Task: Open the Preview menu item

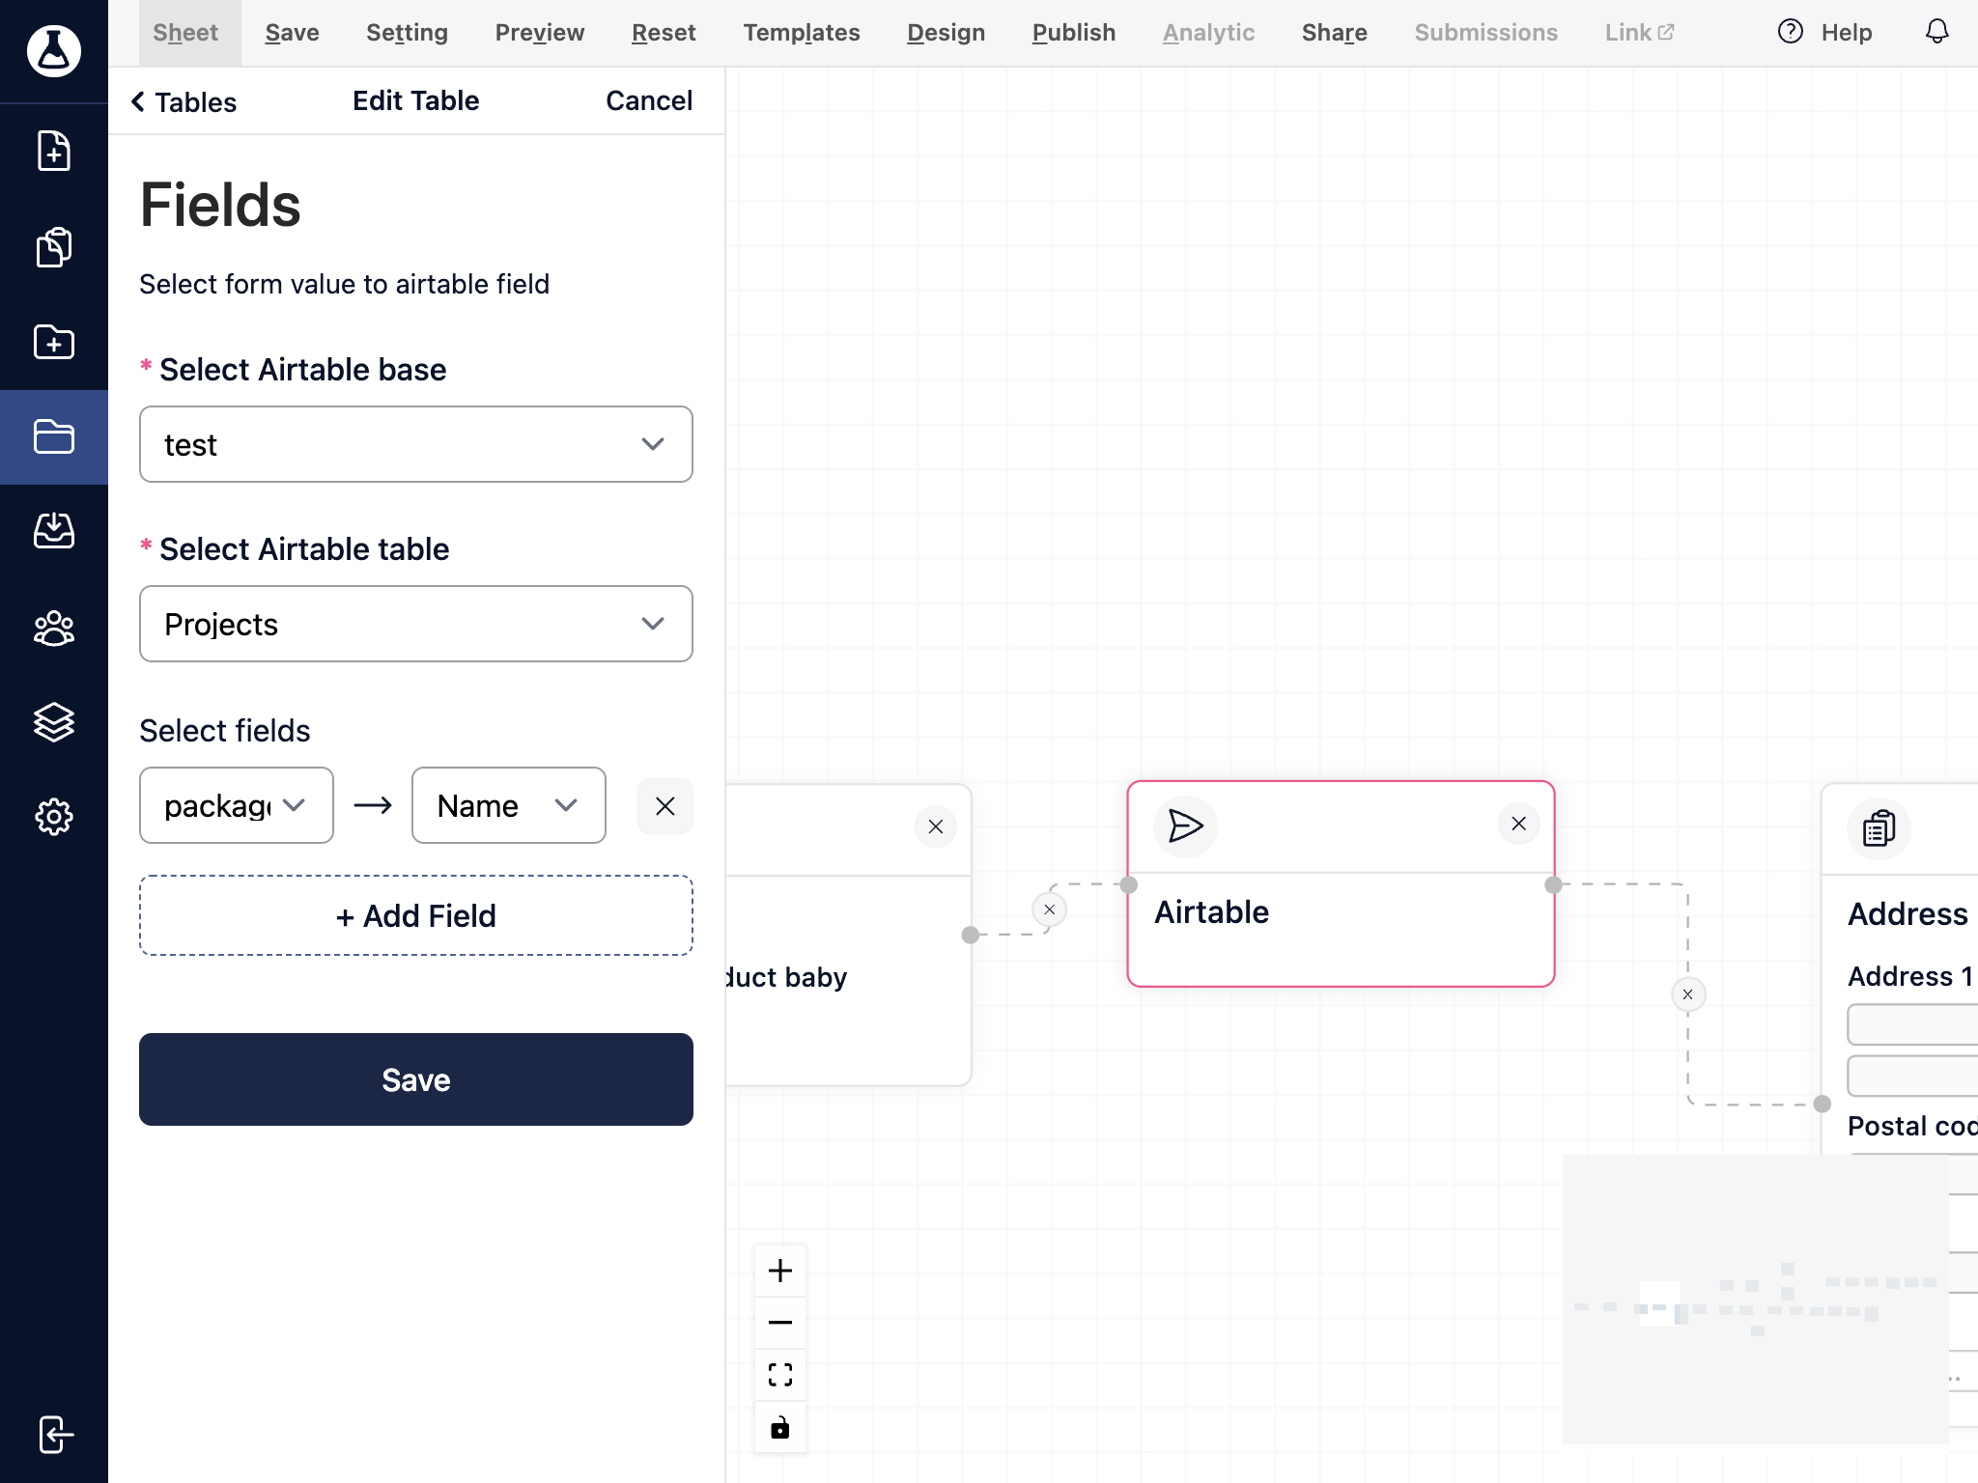Action: pos(540,33)
